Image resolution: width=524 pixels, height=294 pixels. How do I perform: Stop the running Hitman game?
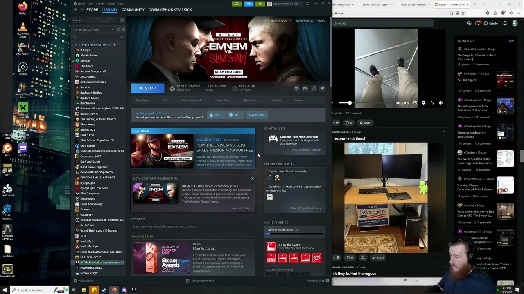(147, 88)
